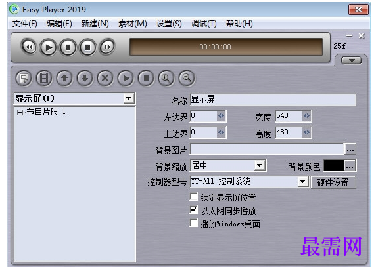Open the 文件(F) menu
The height and width of the screenshot is (267, 374).
25,24
